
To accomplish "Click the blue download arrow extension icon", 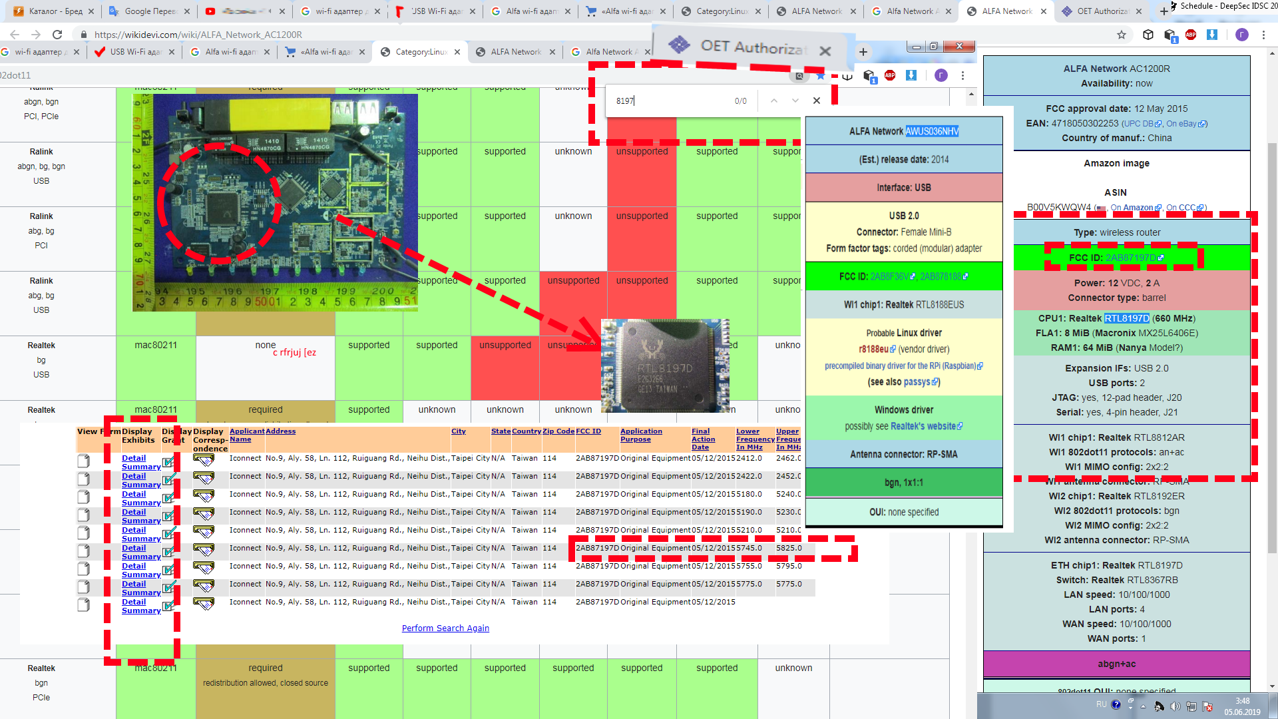I will click(x=1212, y=35).
